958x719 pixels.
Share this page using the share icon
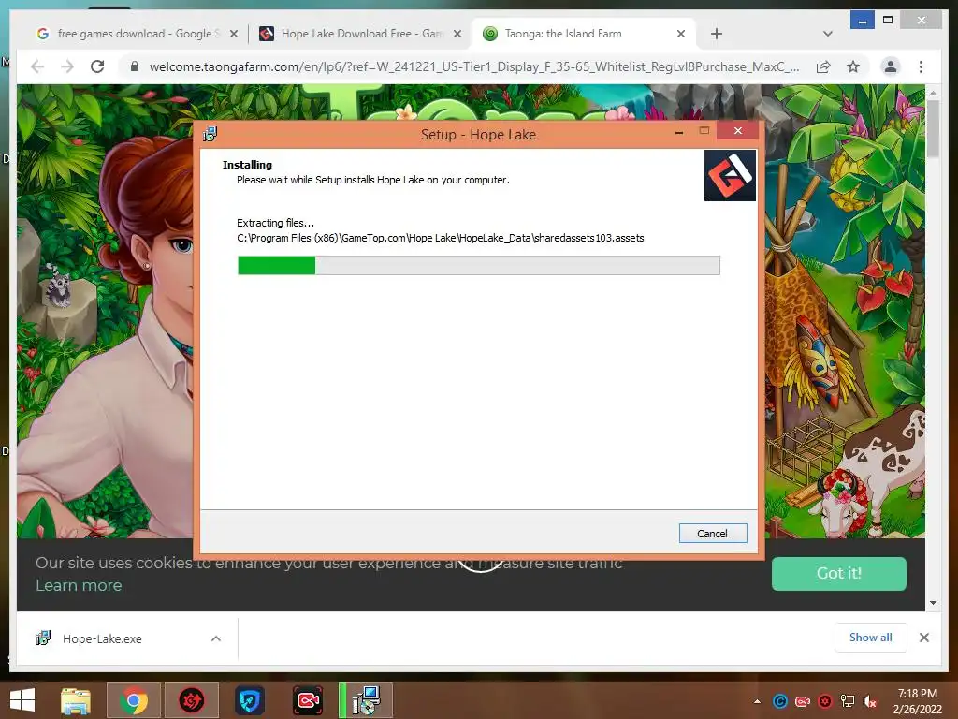tap(823, 66)
